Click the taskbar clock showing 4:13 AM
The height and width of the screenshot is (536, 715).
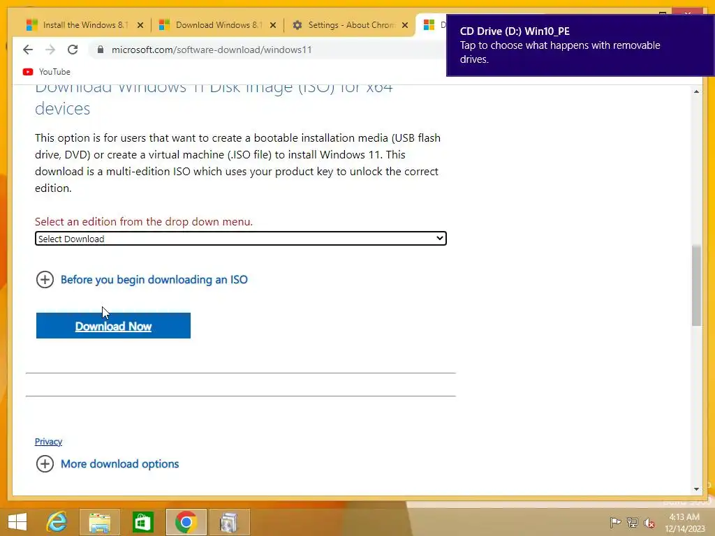[x=685, y=523]
